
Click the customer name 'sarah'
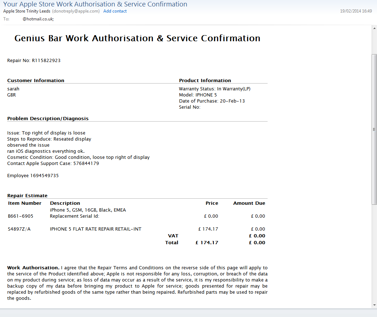13,89
